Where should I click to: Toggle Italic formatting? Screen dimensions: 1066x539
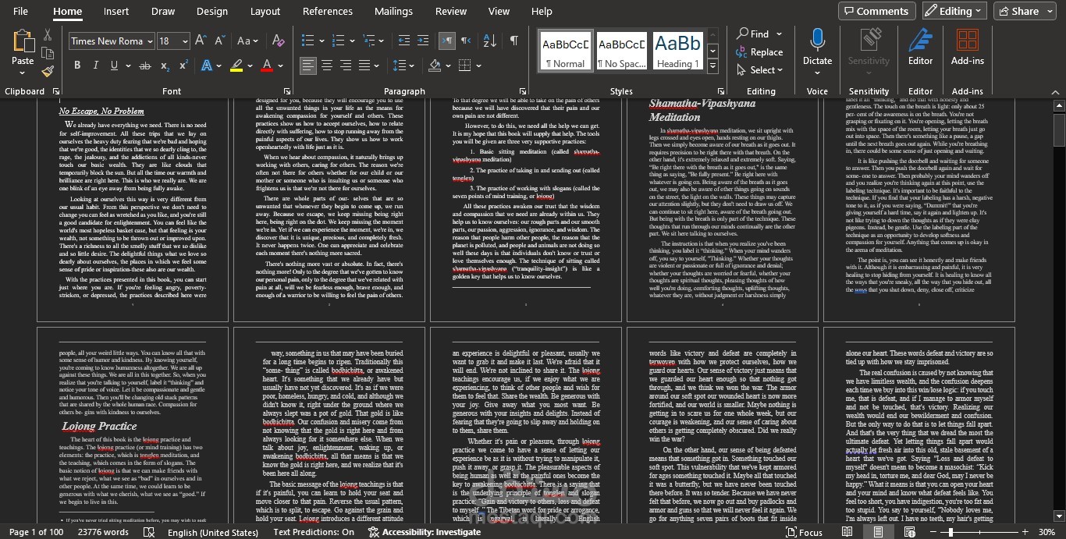coord(96,66)
